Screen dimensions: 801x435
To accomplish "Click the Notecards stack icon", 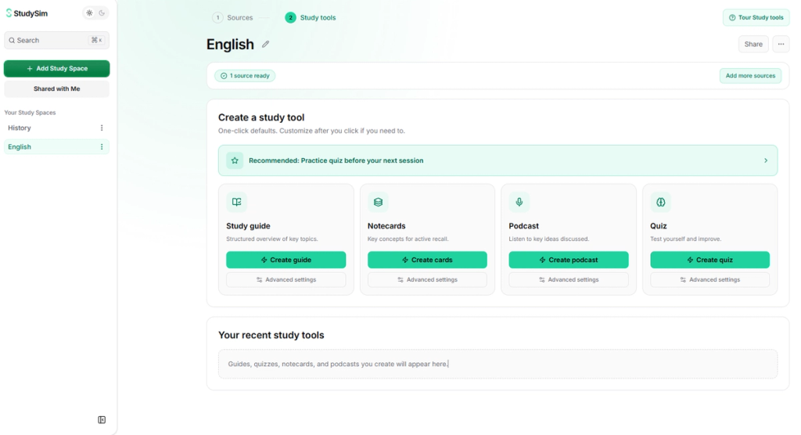I will [378, 202].
